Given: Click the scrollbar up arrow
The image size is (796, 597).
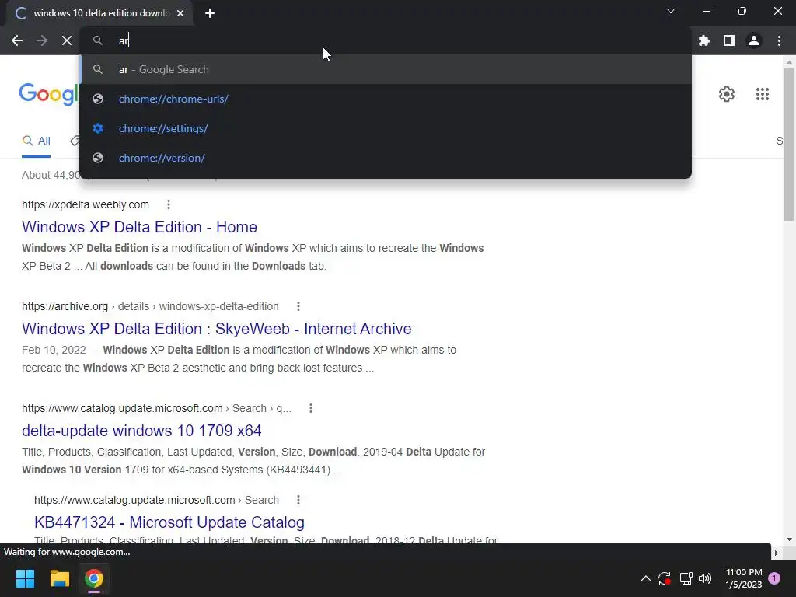Looking at the screenshot, I should pyautogui.click(x=789, y=62).
